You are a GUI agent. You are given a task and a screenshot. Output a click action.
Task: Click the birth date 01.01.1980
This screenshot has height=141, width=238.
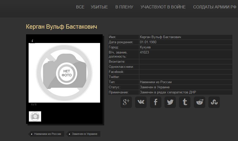pos(148,42)
